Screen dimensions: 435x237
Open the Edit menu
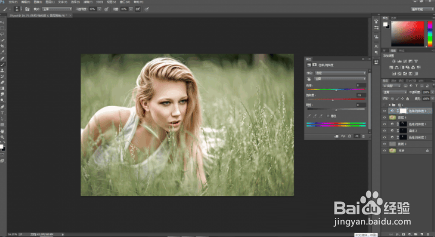tap(25, 2)
